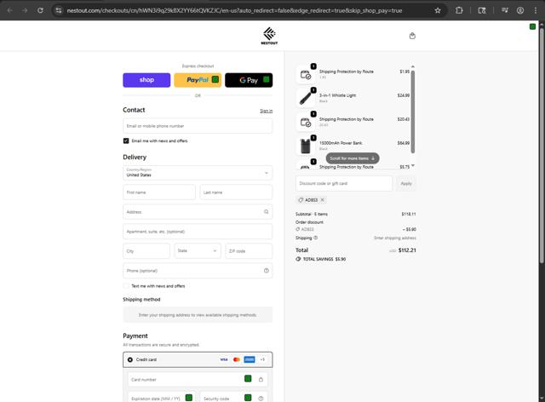Image resolution: width=545 pixels, height=402 pixels.
Task: Focus the Card number field
Action: (x=198, y=379)
